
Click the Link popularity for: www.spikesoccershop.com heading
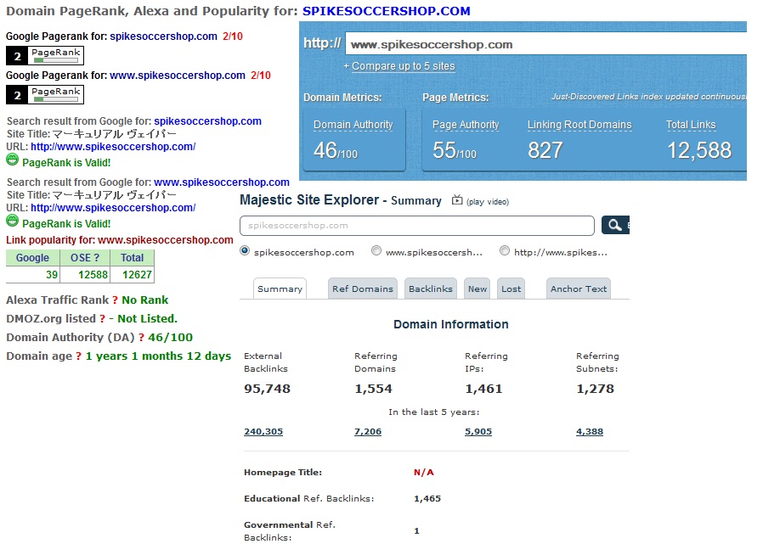(x=120, y=240)
